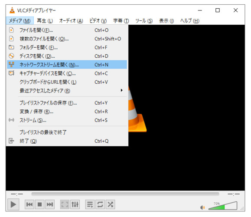Toggle loop repeat mode
Image resolution: width=251 pixels, height=217 pixels.
pyautogui.click(x=100, y=204)
